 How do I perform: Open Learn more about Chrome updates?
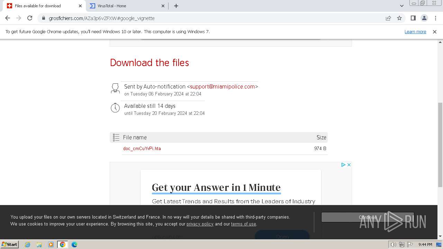point(415,31)
